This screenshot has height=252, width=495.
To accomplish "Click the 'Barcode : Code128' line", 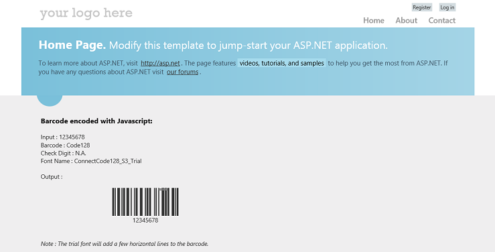I will click(66, 145).
